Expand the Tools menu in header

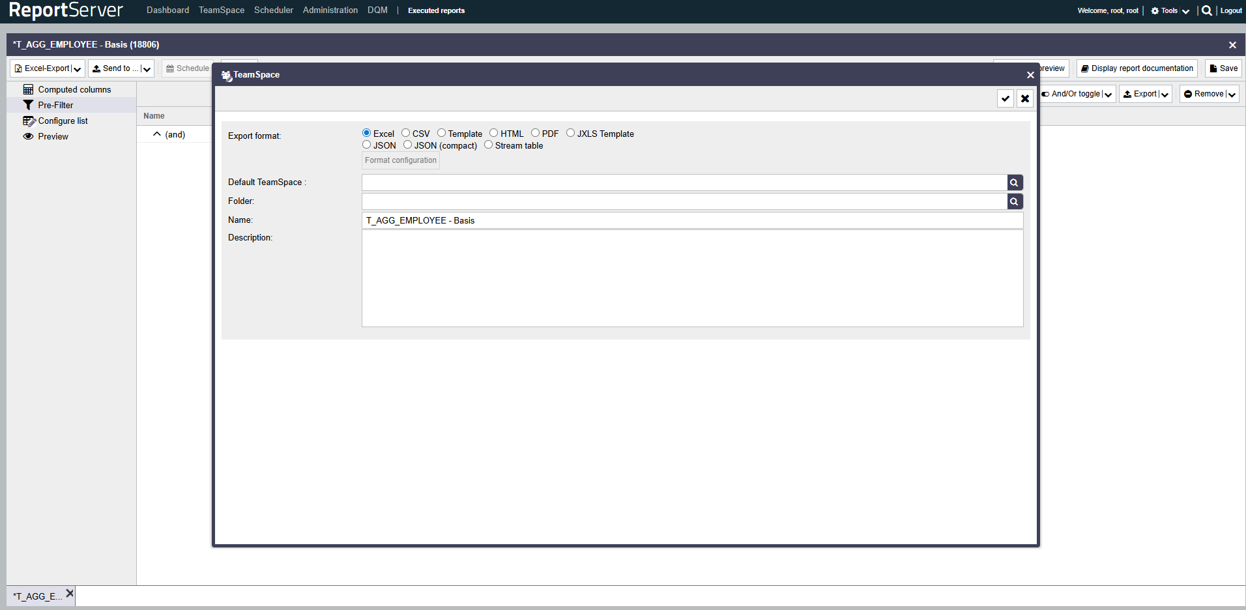point(1170,10)
